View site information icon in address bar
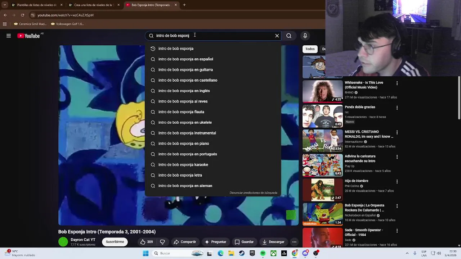This screenshot has width=461, height=259. (x=33, y=15)
